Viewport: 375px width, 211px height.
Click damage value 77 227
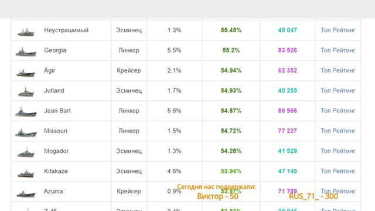point(288,131)
